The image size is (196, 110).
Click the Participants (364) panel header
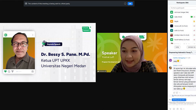click(x=182, y=2)
